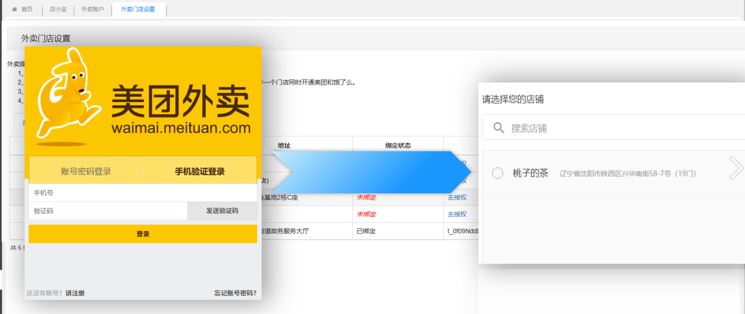Image resolution: width=745 pixels, height=314 pixels.
Task: Click the 请选择您的店铺 heading
Action: tap(513, 99)
